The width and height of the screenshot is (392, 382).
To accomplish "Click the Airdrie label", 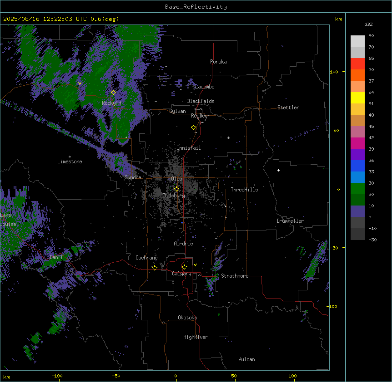I will [184, 244].
